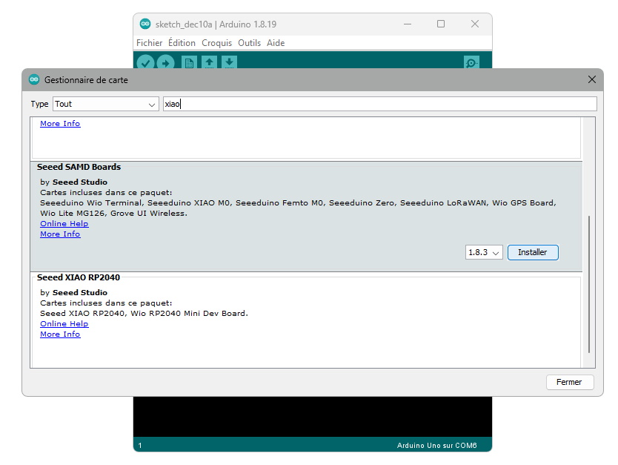Create a new sketch with the New icon
Screen dimensions: 618x465
tap(189, 62)
